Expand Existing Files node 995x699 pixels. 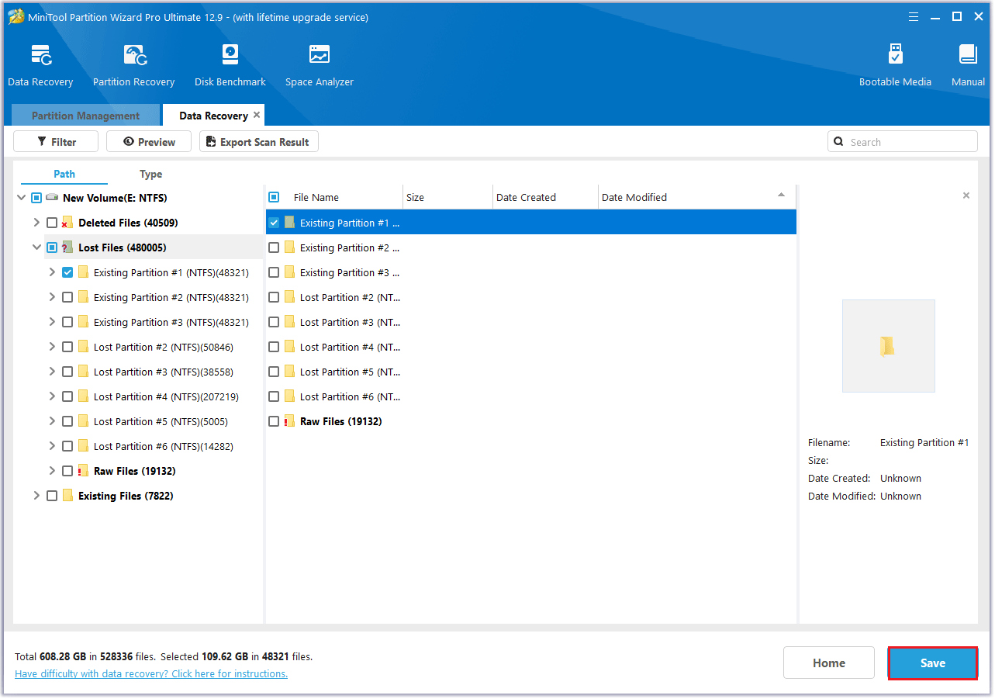(x=36, y=496)
